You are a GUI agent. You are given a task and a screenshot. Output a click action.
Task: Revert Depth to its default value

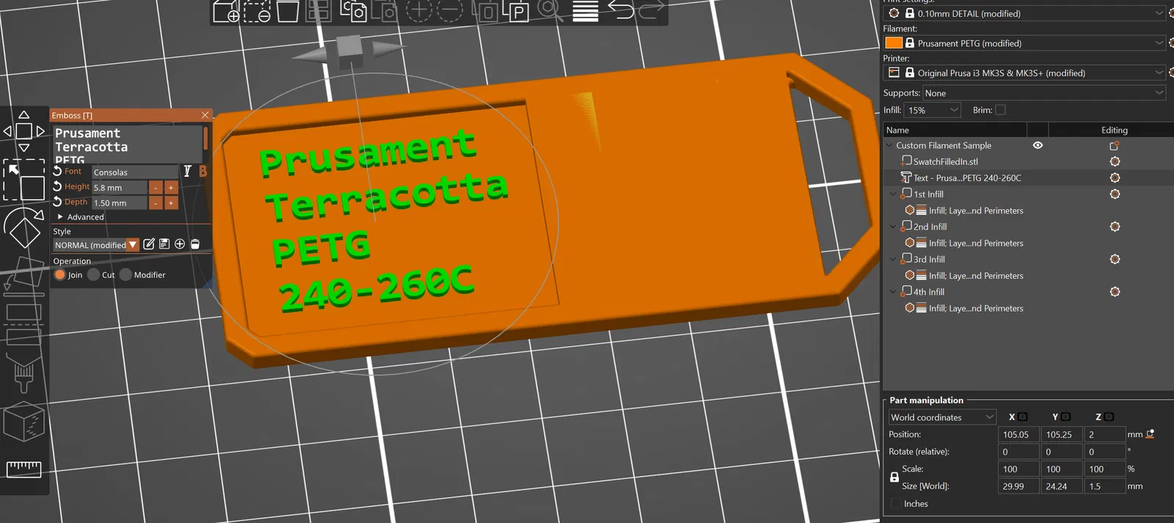pos(57,202)
